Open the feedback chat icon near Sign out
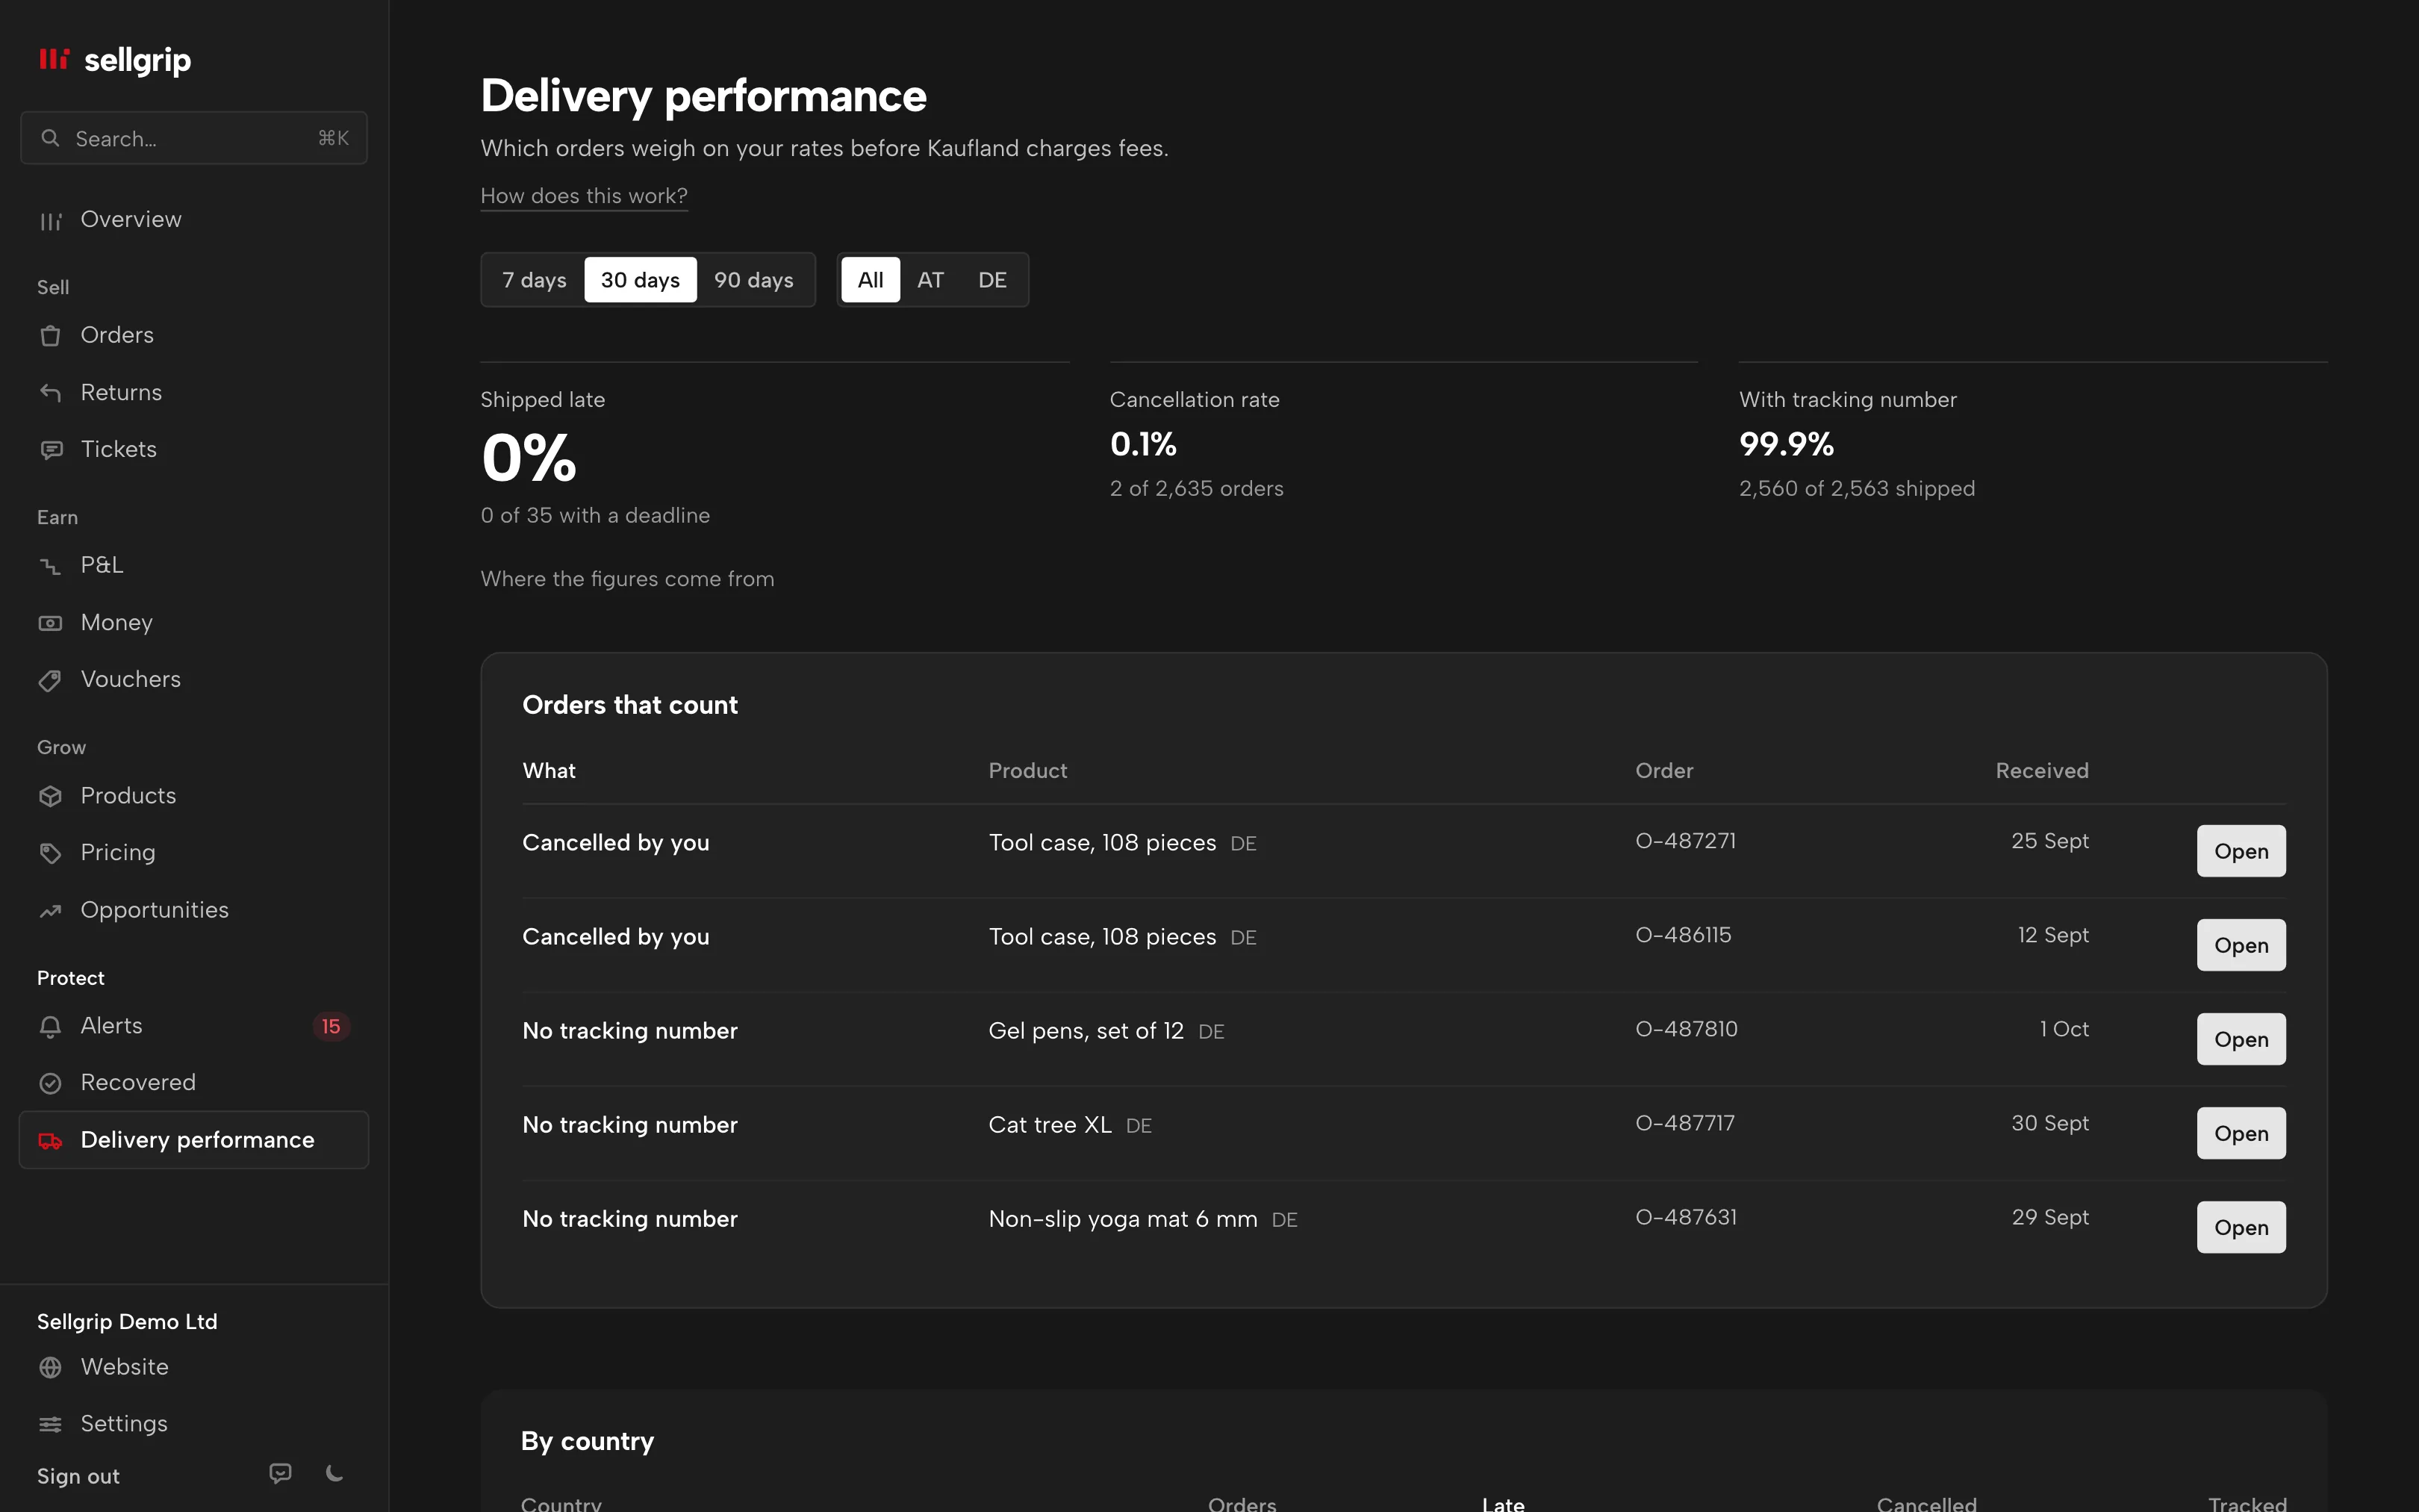The image size is (2419, 1512). 280,1473
